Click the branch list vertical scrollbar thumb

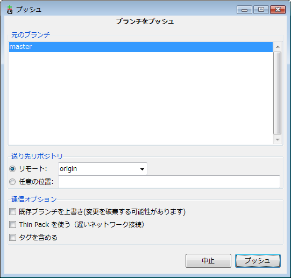pyautogui.click(x=277, y=93)
